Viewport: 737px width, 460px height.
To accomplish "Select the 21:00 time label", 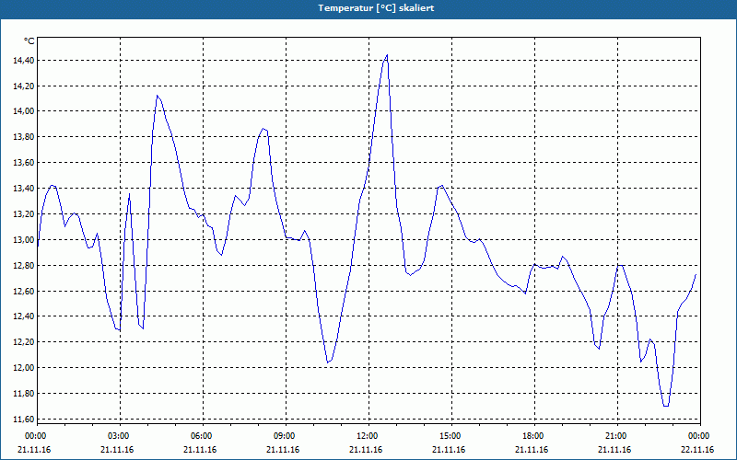I will tap(615, 436).
